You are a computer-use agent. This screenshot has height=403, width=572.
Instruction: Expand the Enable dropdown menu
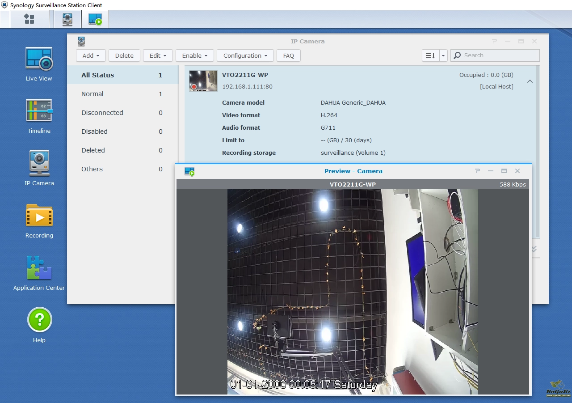(194, 55)
